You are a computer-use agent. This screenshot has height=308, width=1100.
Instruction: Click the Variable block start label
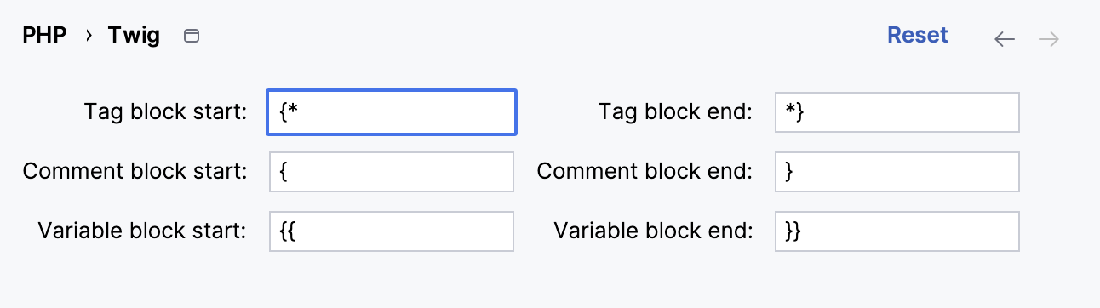(143, 231)
